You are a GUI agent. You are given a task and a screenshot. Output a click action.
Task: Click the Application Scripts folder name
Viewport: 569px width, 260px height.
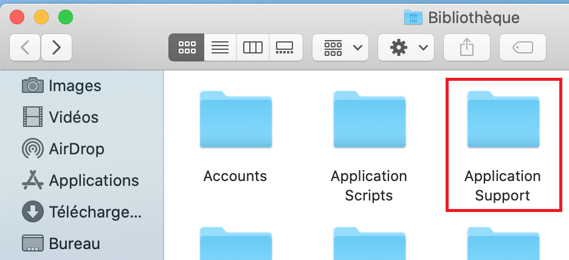(x=368, y=186)
